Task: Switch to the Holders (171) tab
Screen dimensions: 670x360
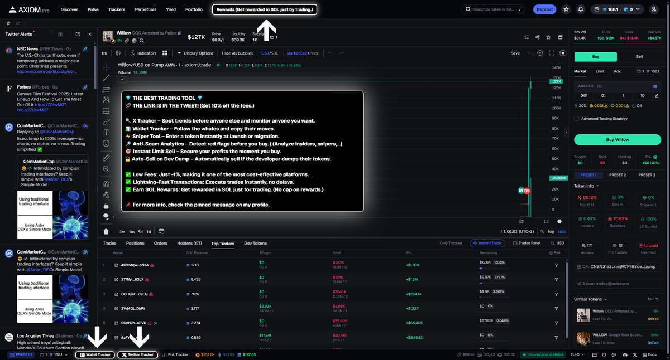Action: point(189,243)
